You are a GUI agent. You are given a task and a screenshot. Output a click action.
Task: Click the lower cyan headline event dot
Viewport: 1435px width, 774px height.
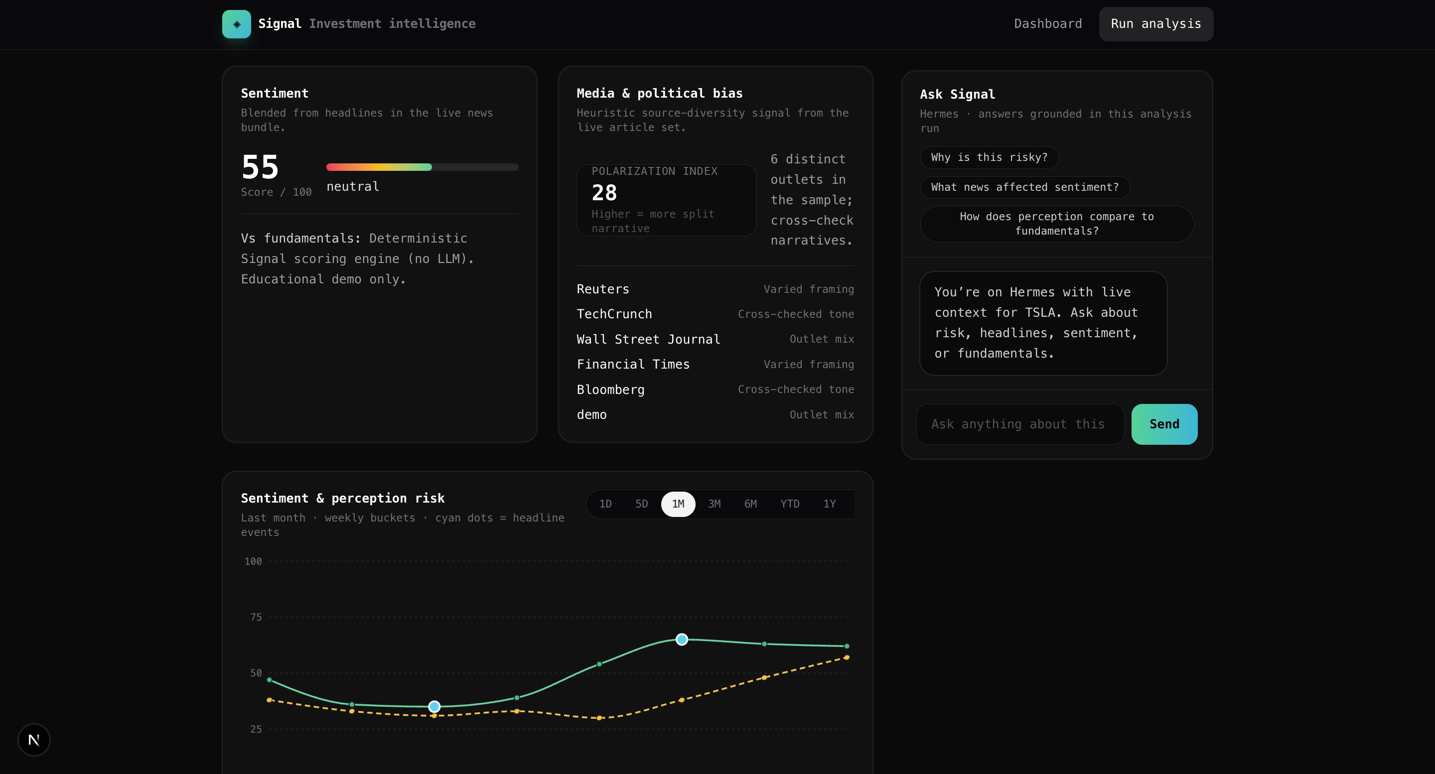(434, 707)
